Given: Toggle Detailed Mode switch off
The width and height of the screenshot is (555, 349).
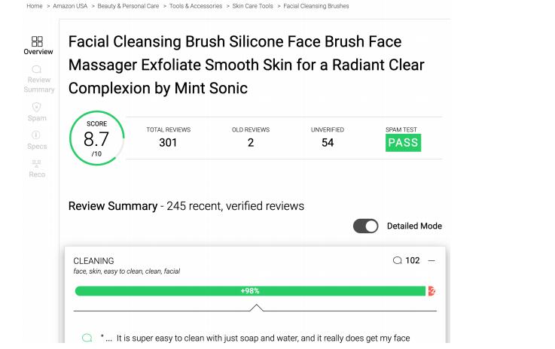Looking at the screenshot, I should (366, 226).
